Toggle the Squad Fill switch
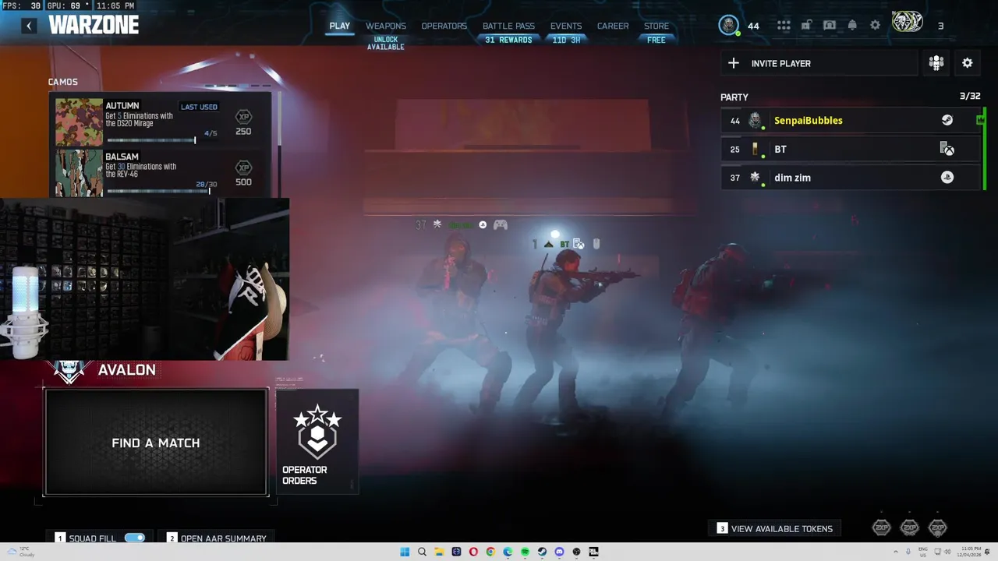Image resolution: width=998 pixels, height=561 pixels. point(135,538)
